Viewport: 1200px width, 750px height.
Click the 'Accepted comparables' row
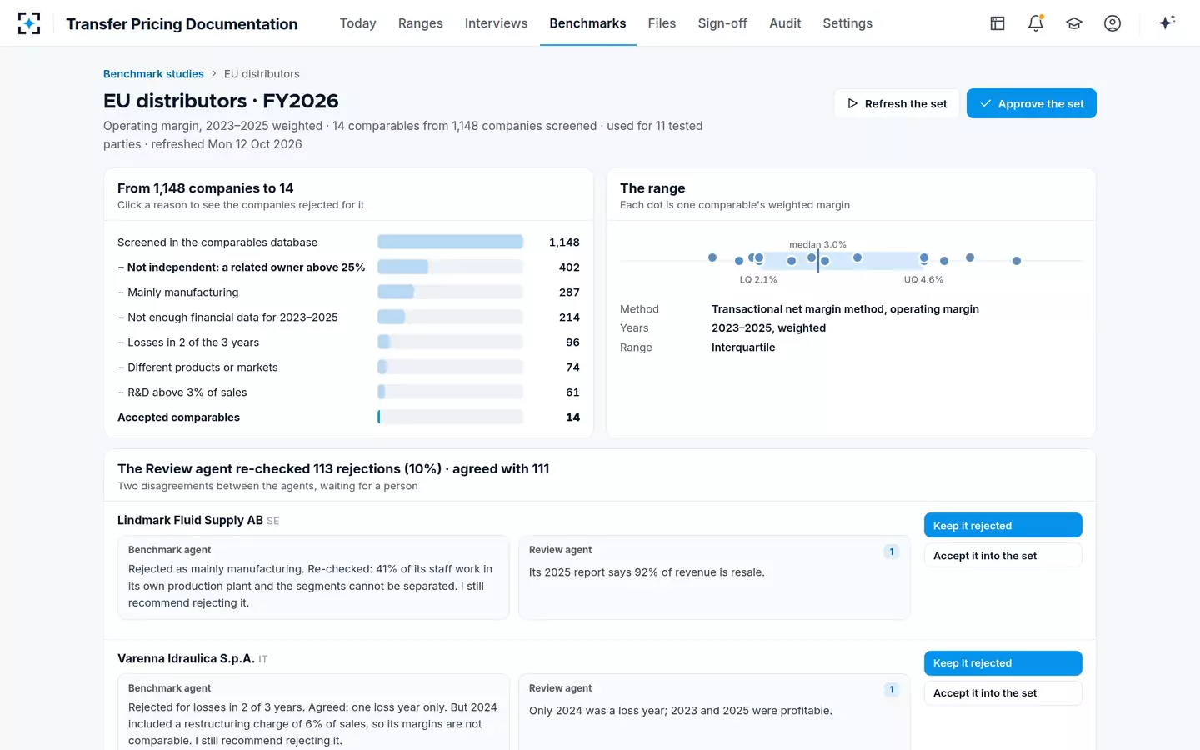348,417
